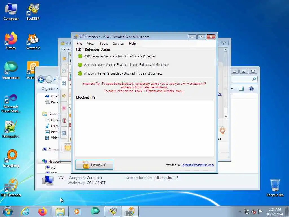Image resolution: width=289 pixels, height=217 pixels.
Task: Select Music library in Explorer pane
Action: pos(52,126)
